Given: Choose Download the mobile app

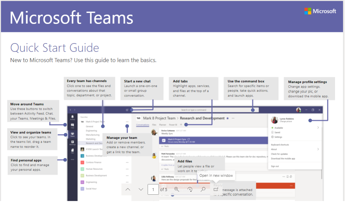Looking at the screenshot, I should coord(283,159).
